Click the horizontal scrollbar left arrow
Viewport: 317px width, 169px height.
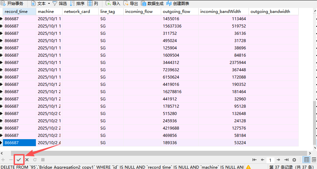pyautogui.click(x=2, y=153)
